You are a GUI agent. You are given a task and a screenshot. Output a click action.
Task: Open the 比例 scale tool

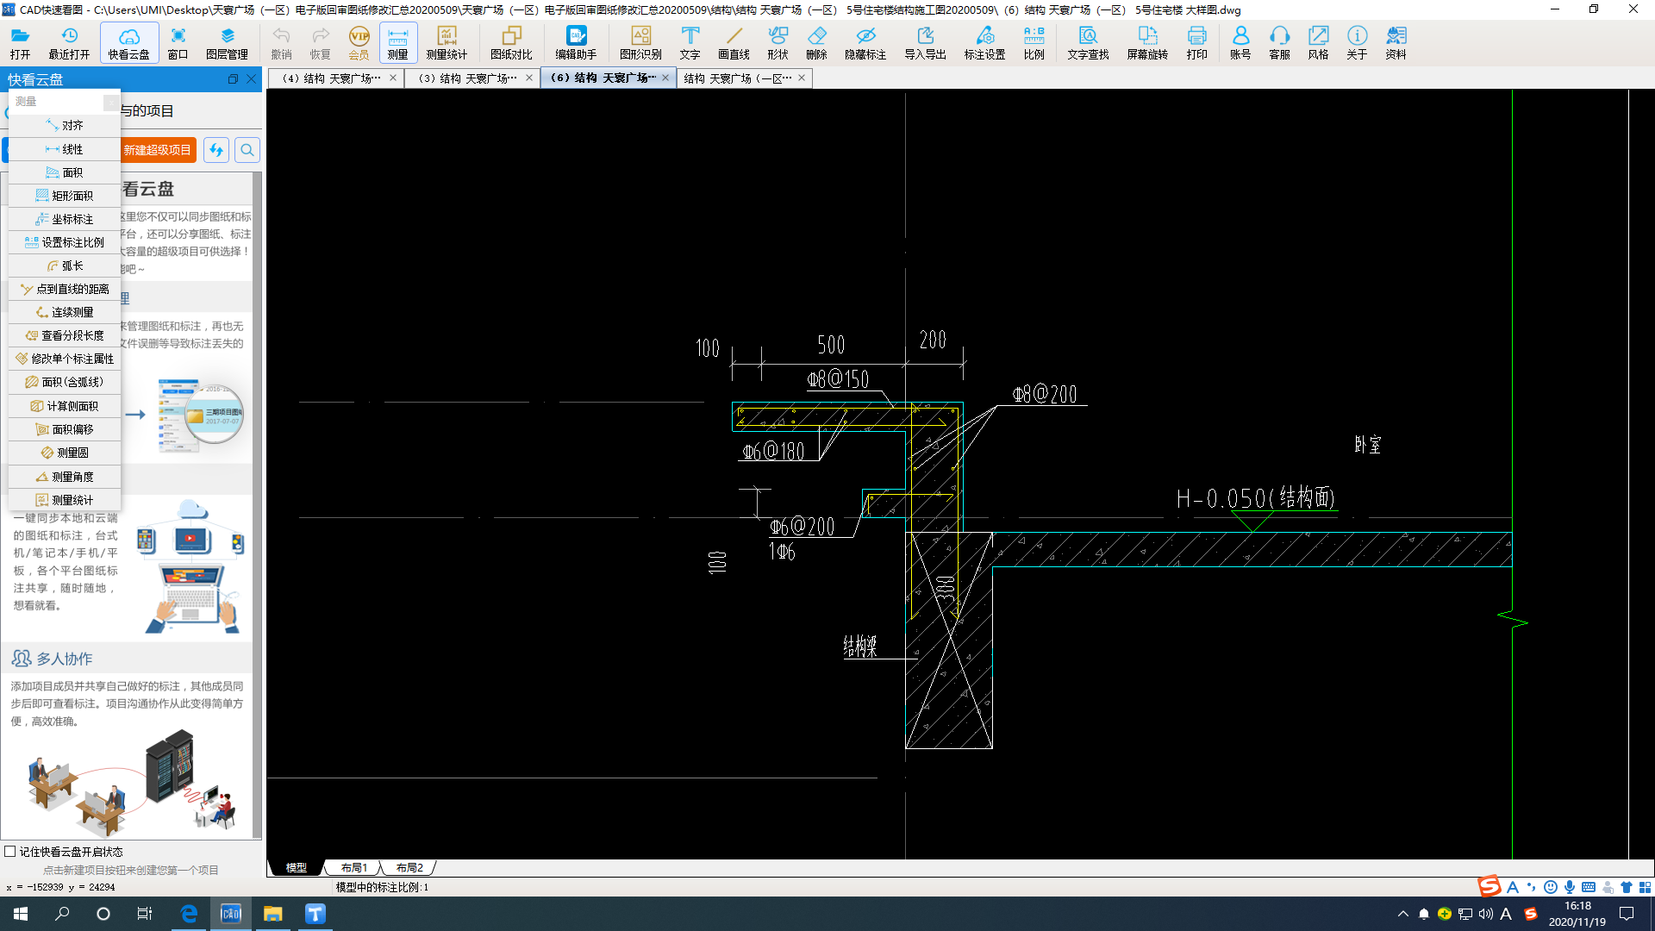(x=1034, y=42)
